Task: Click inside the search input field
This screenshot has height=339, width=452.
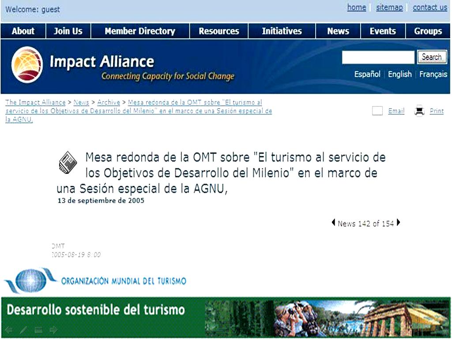Action: click(378, 57)
